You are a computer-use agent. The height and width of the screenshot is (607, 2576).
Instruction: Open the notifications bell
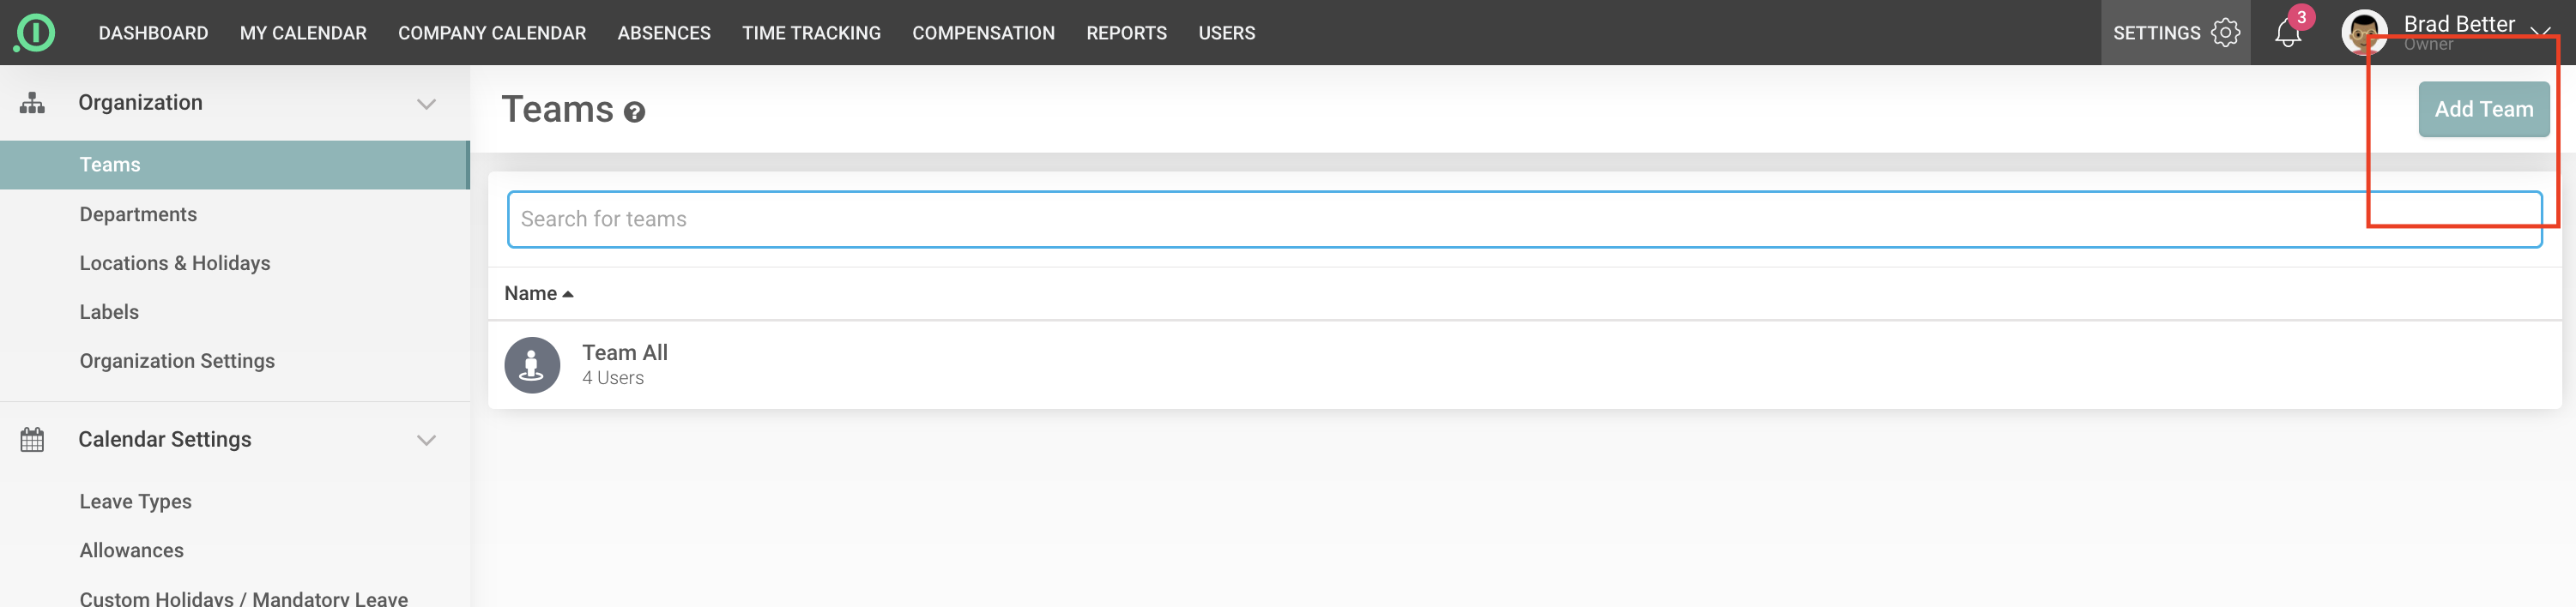pos(2287,33)
